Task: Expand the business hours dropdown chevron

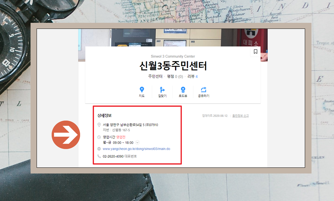Action: click(137, 143)
